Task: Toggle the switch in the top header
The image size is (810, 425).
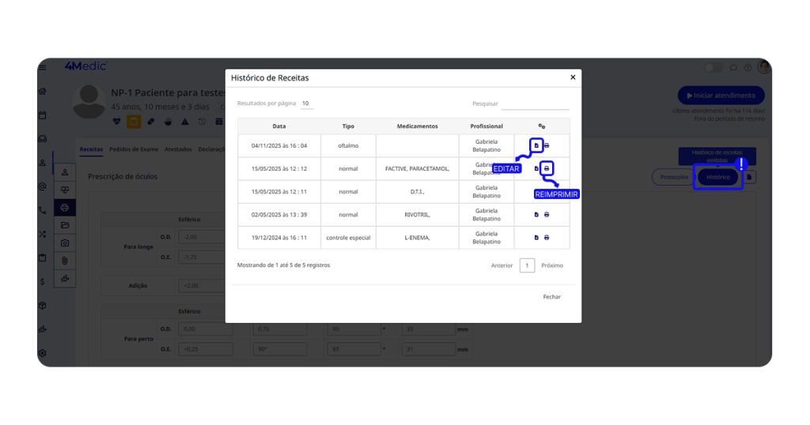Action: 713,68
